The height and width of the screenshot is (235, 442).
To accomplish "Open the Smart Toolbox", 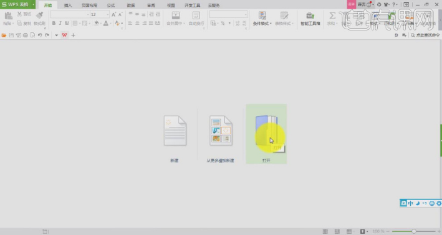I will point(310,19).
